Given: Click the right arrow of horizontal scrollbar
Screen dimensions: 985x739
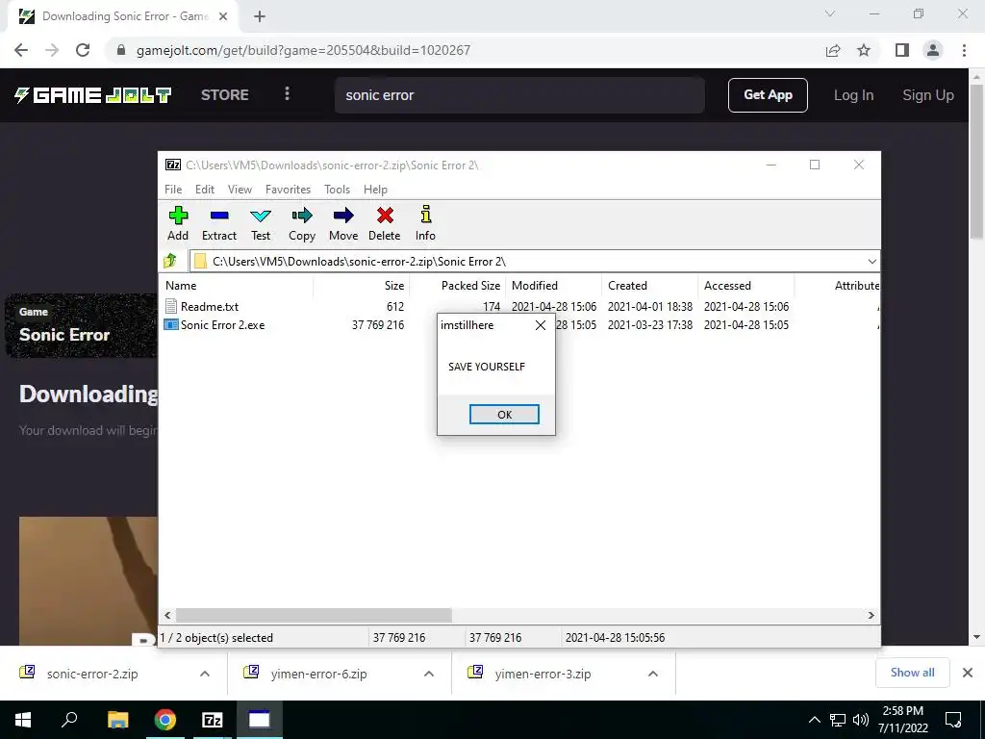Looking at the screenshot, I should [871, 615].
